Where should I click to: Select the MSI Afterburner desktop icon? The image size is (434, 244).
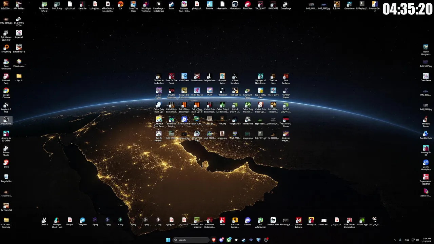point(260,223)
